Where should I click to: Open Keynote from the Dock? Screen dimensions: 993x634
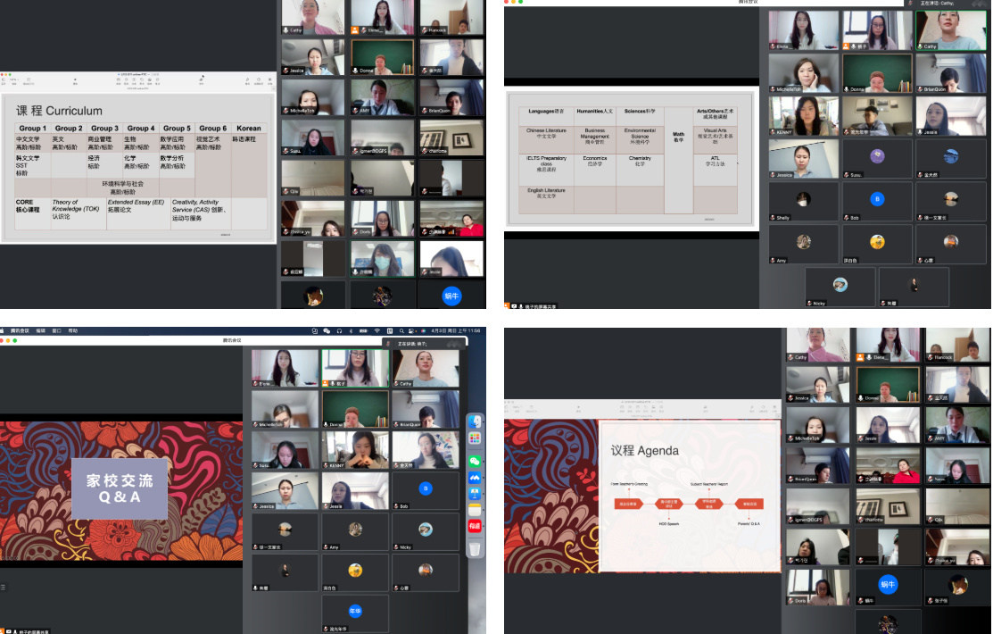[475, 494]
